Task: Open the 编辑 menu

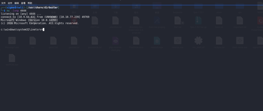Action: coord(17,3)
